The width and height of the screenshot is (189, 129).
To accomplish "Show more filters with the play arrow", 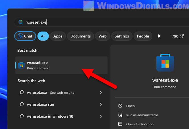I will point(159,36).
